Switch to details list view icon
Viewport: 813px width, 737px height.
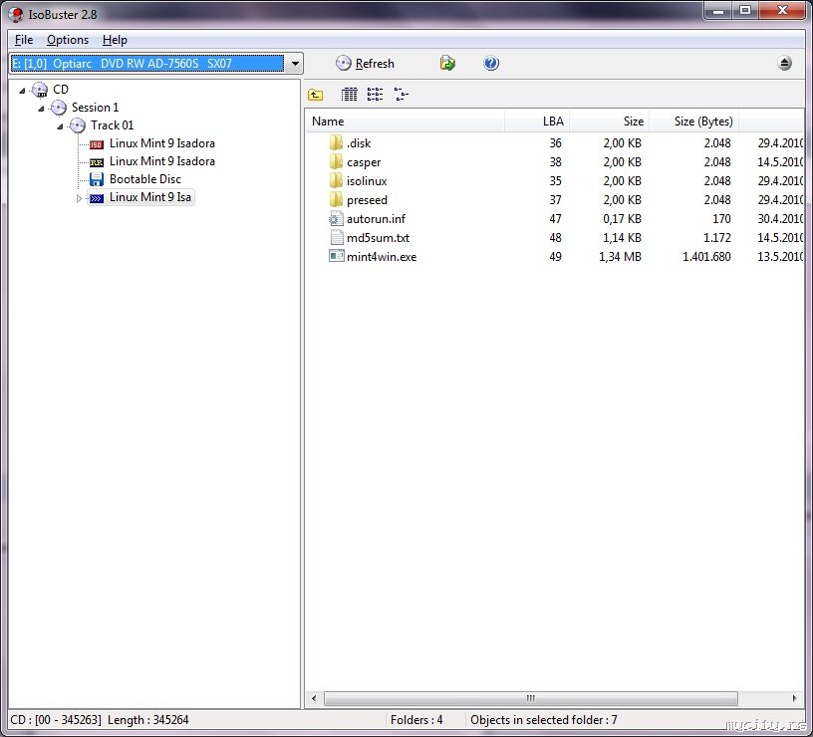tap(349, 95)
